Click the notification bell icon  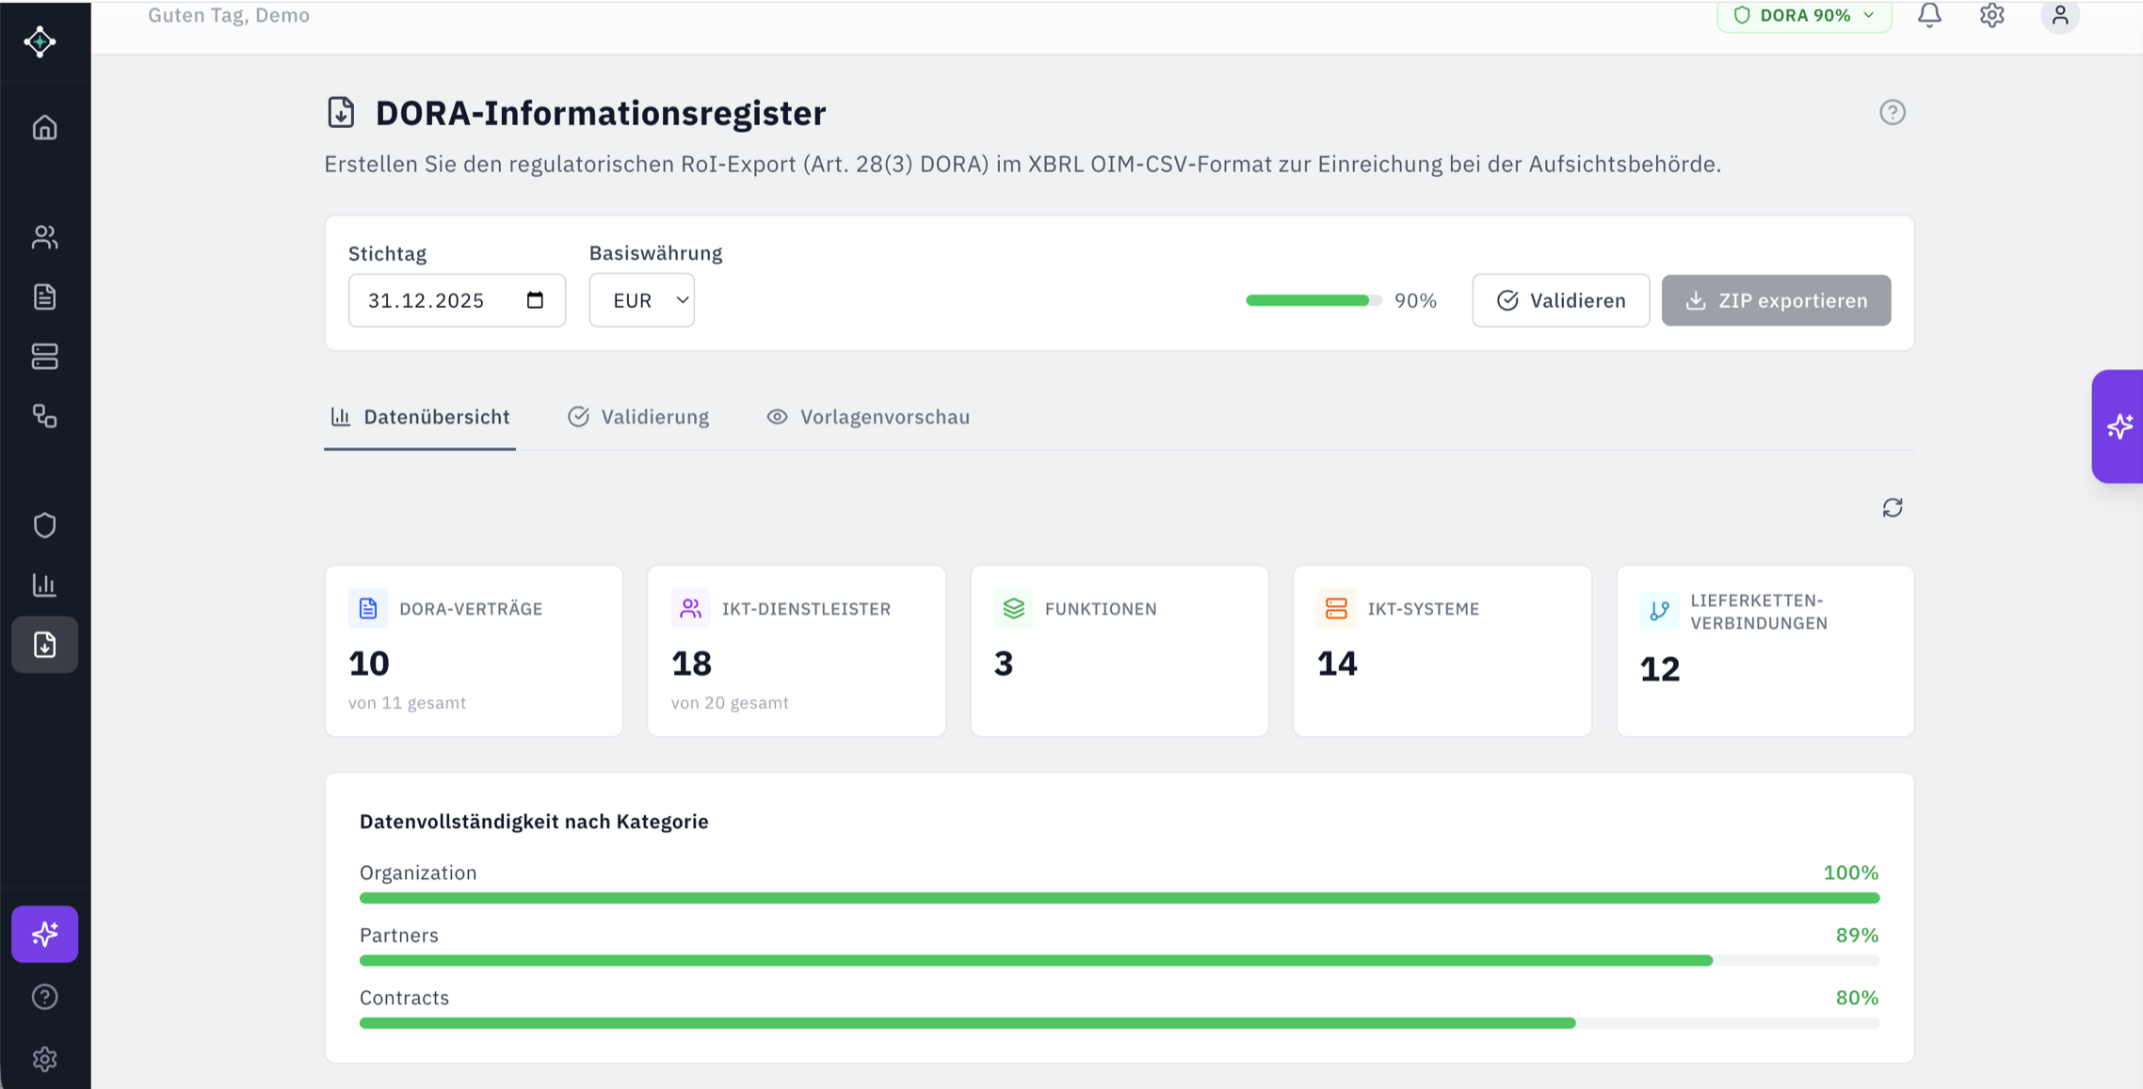point(1929,15)
